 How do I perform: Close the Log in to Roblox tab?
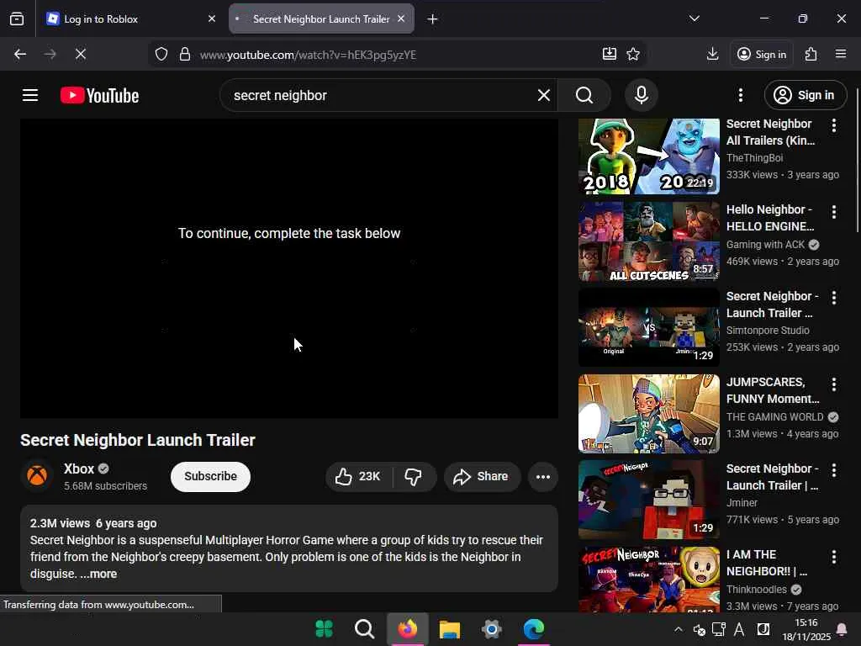pyautogui.click(x=211, y=19)
